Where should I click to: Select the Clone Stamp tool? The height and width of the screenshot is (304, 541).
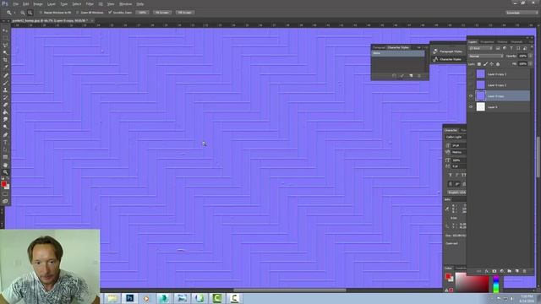tap(5, 90)
